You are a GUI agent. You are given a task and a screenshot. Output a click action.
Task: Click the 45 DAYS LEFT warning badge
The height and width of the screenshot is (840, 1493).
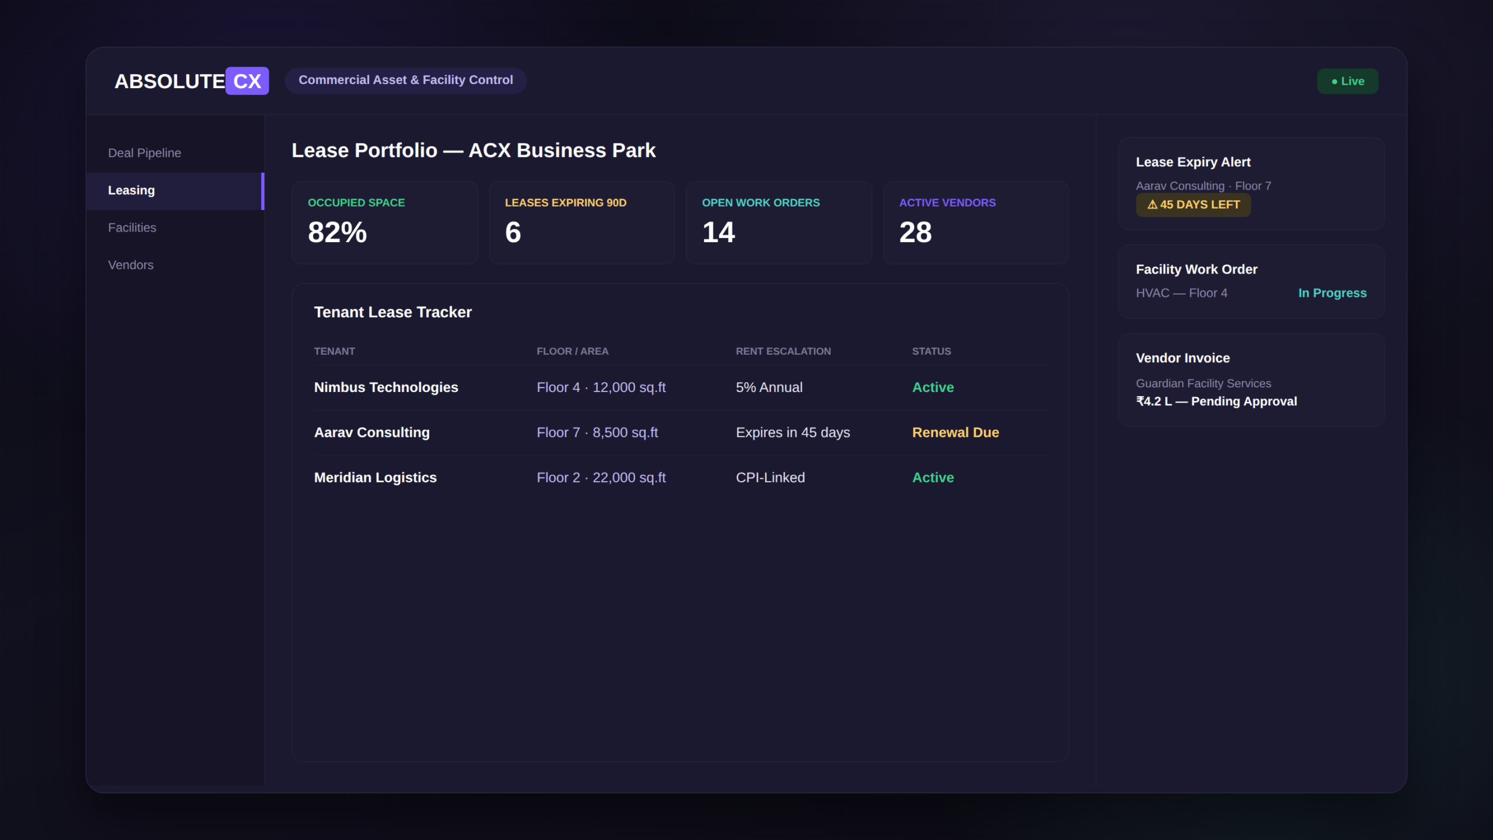[x=1193, y=205]
